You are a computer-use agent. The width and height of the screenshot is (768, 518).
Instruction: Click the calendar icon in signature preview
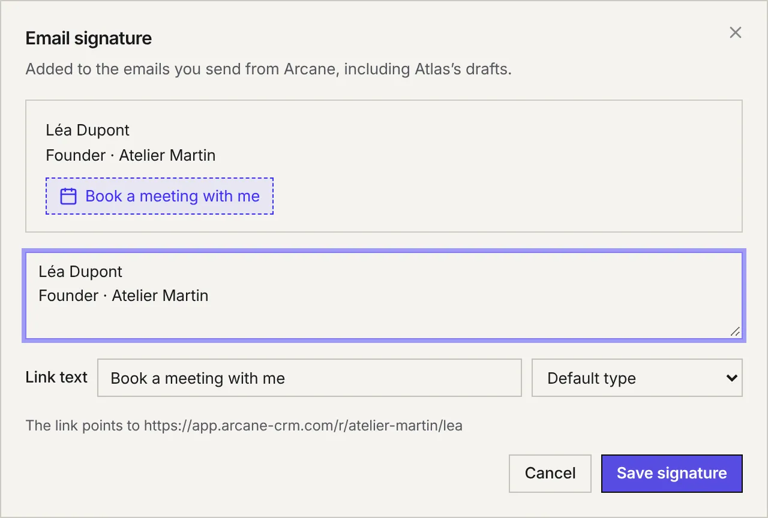click(x=68, y=196)
